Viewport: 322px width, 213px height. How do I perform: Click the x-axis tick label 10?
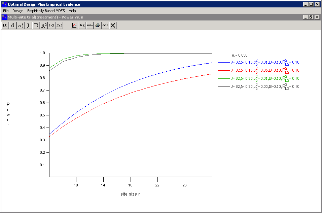point(76,185)
